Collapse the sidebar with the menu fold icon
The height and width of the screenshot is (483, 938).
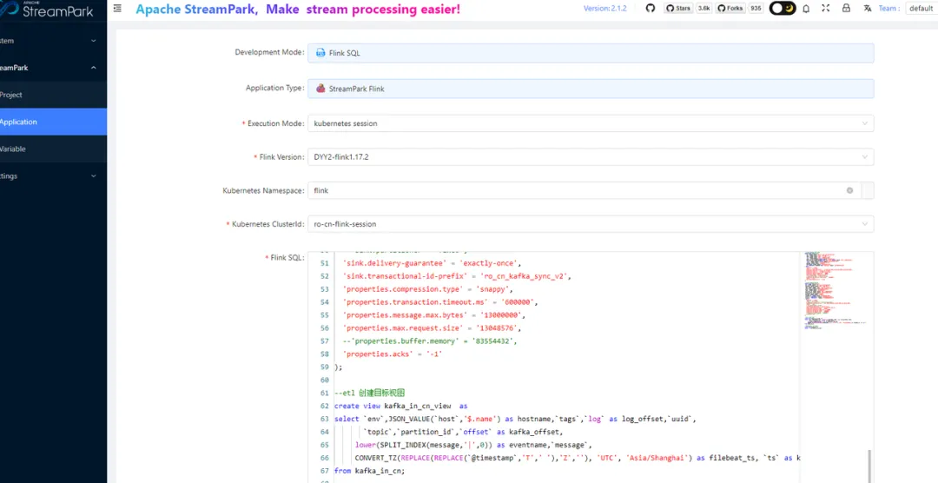117,9
